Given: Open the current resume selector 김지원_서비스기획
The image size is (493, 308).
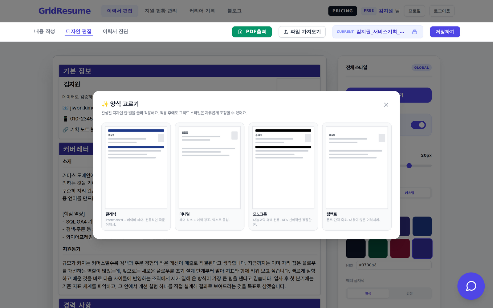Looking at the screenshot, I should point(377,32).
